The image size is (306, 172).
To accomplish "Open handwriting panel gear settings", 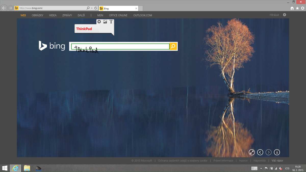I will (x=99, y=22).
